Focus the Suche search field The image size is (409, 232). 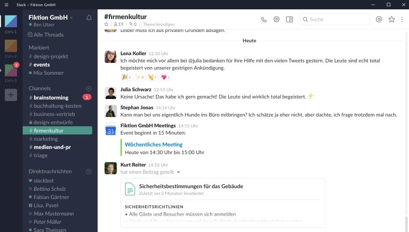(335, 19)
